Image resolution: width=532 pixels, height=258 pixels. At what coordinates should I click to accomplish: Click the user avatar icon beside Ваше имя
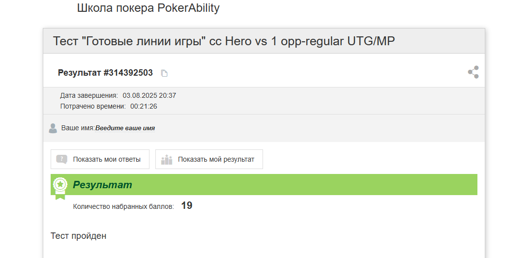(x=53, y=128)
